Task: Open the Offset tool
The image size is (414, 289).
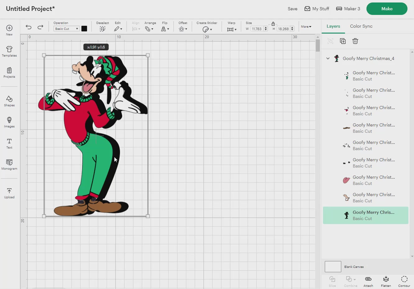Action: tap(183, 29)
